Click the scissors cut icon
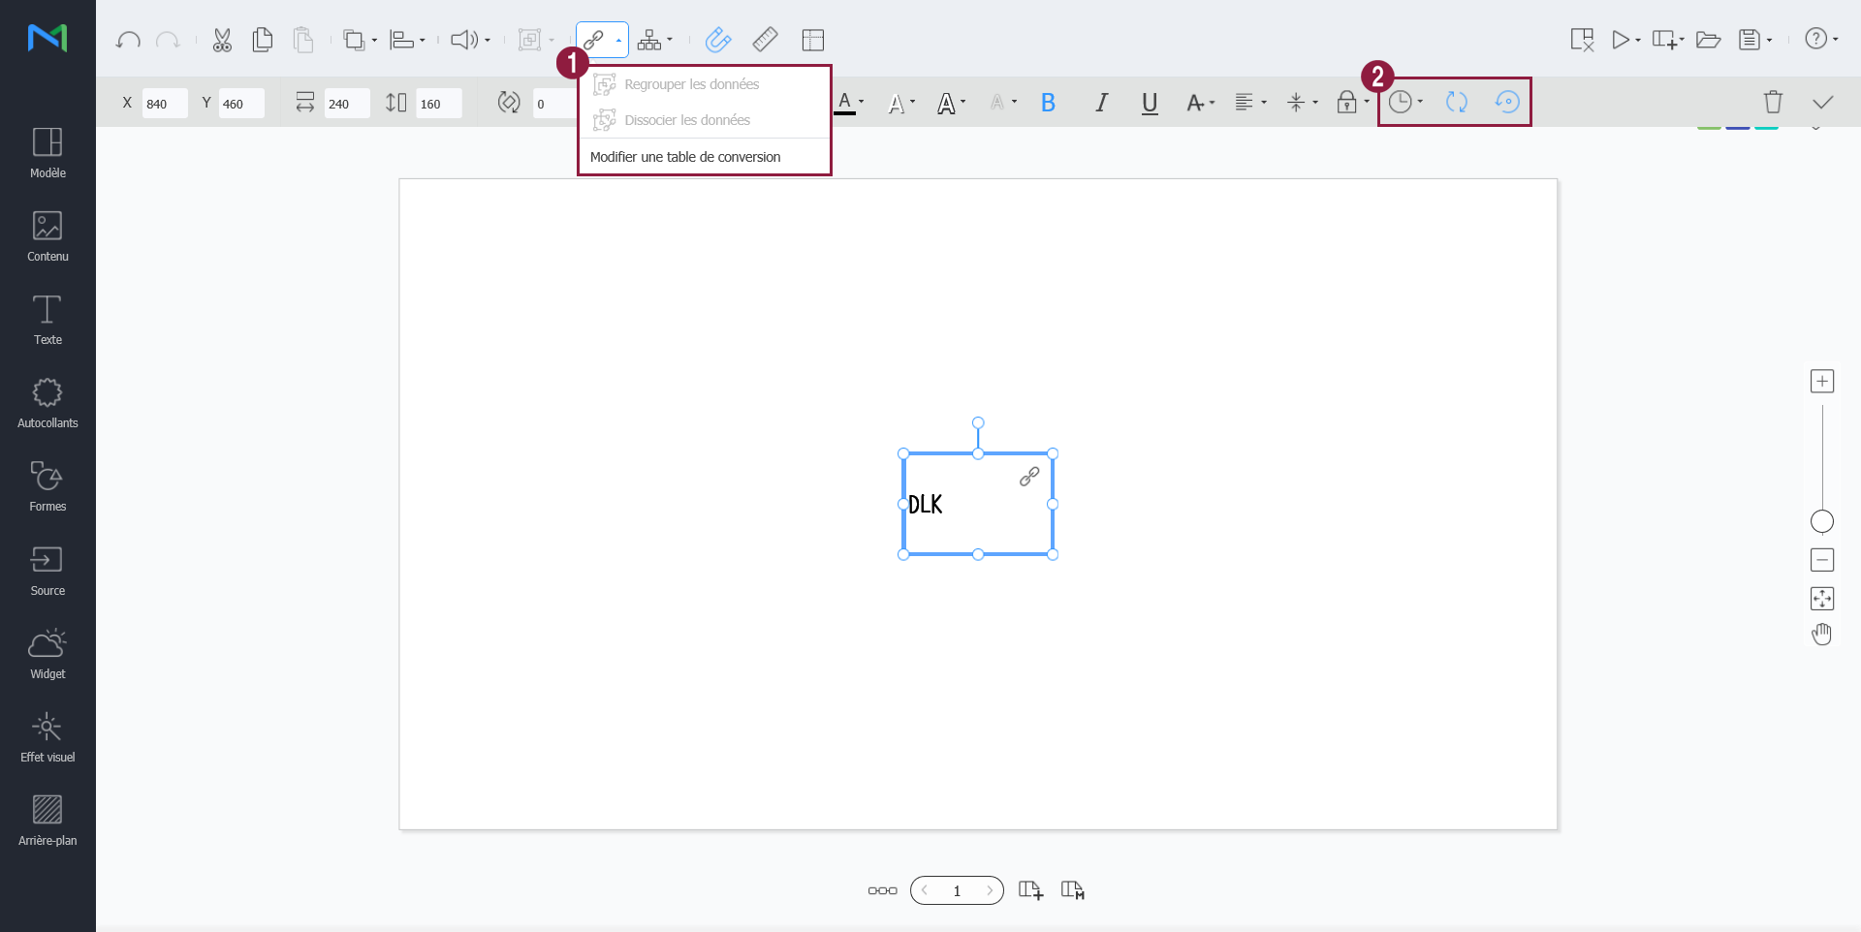This screenshot has width=1861, height=932. (222, 40)
